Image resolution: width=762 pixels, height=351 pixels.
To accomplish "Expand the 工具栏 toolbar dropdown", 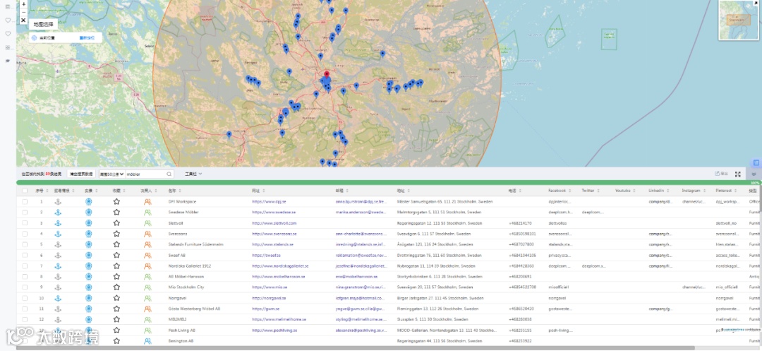I will point(193,174).
